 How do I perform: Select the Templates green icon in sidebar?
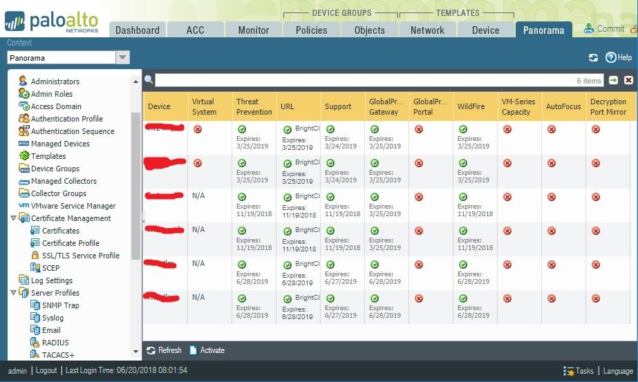click(x=24, y=156)
